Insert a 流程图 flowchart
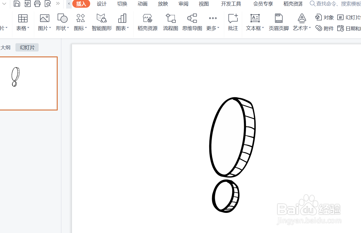Image resolution: width=361 pixels, height=233 pixels. coord(171,18)
